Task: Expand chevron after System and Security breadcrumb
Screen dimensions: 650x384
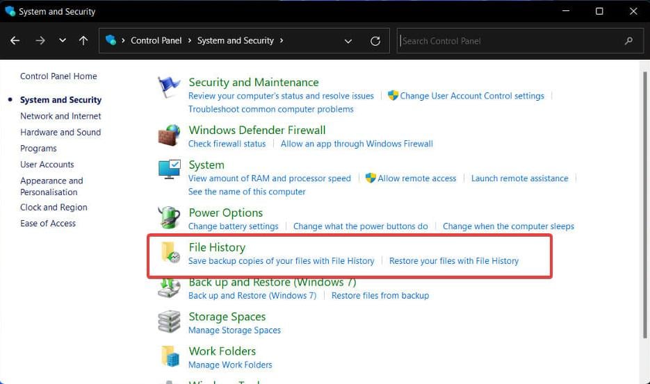Action: point(282,40)
